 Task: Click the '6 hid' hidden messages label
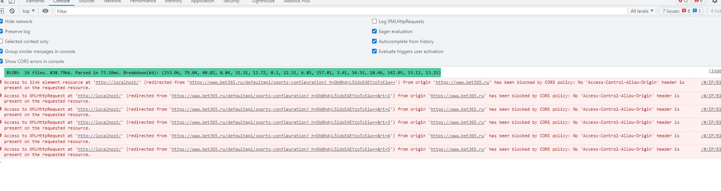[716, 11]
